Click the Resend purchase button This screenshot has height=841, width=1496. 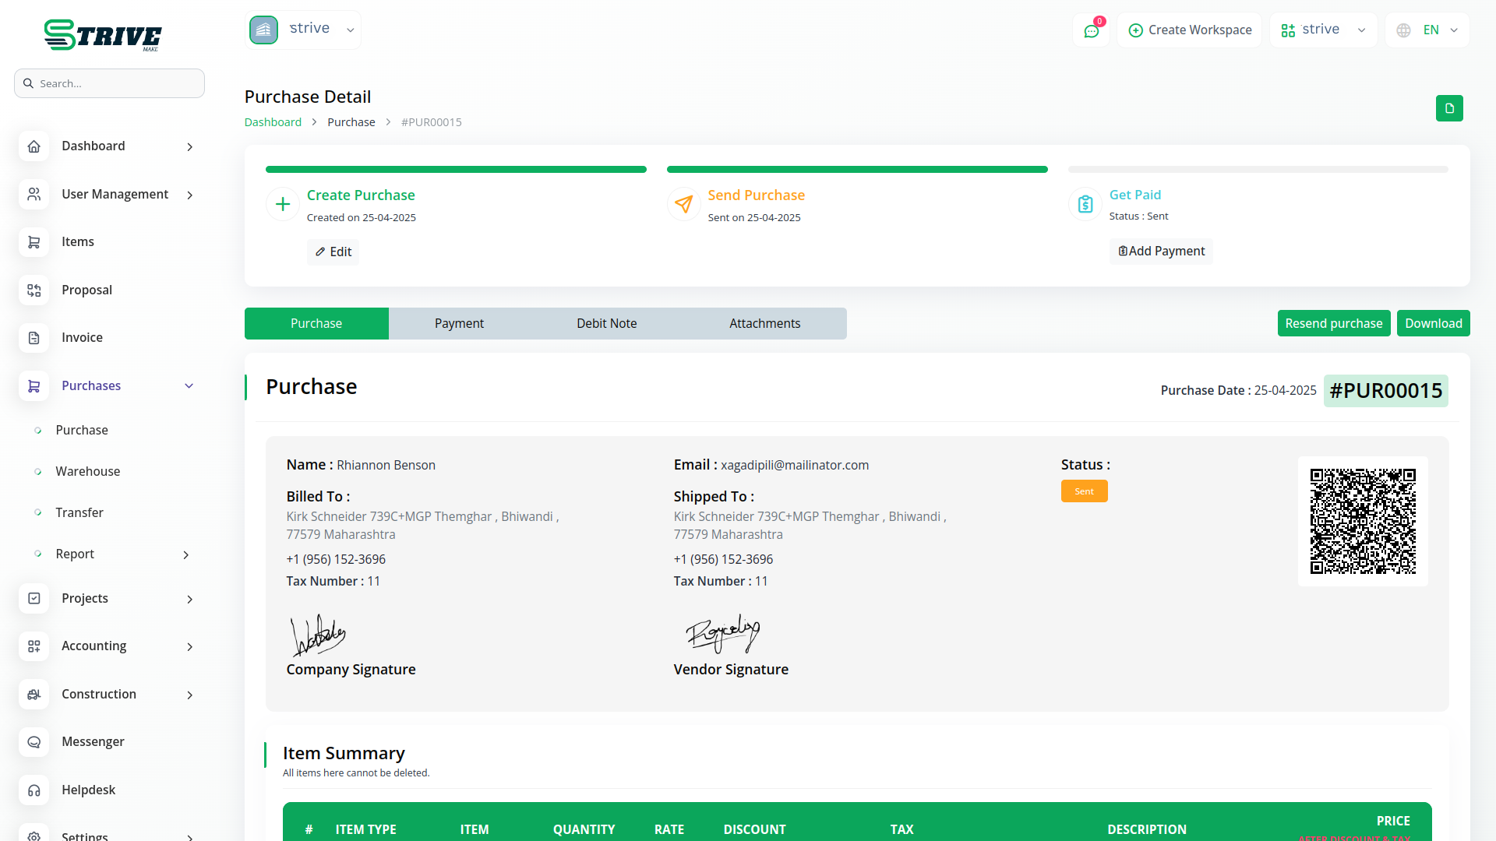1333,323
